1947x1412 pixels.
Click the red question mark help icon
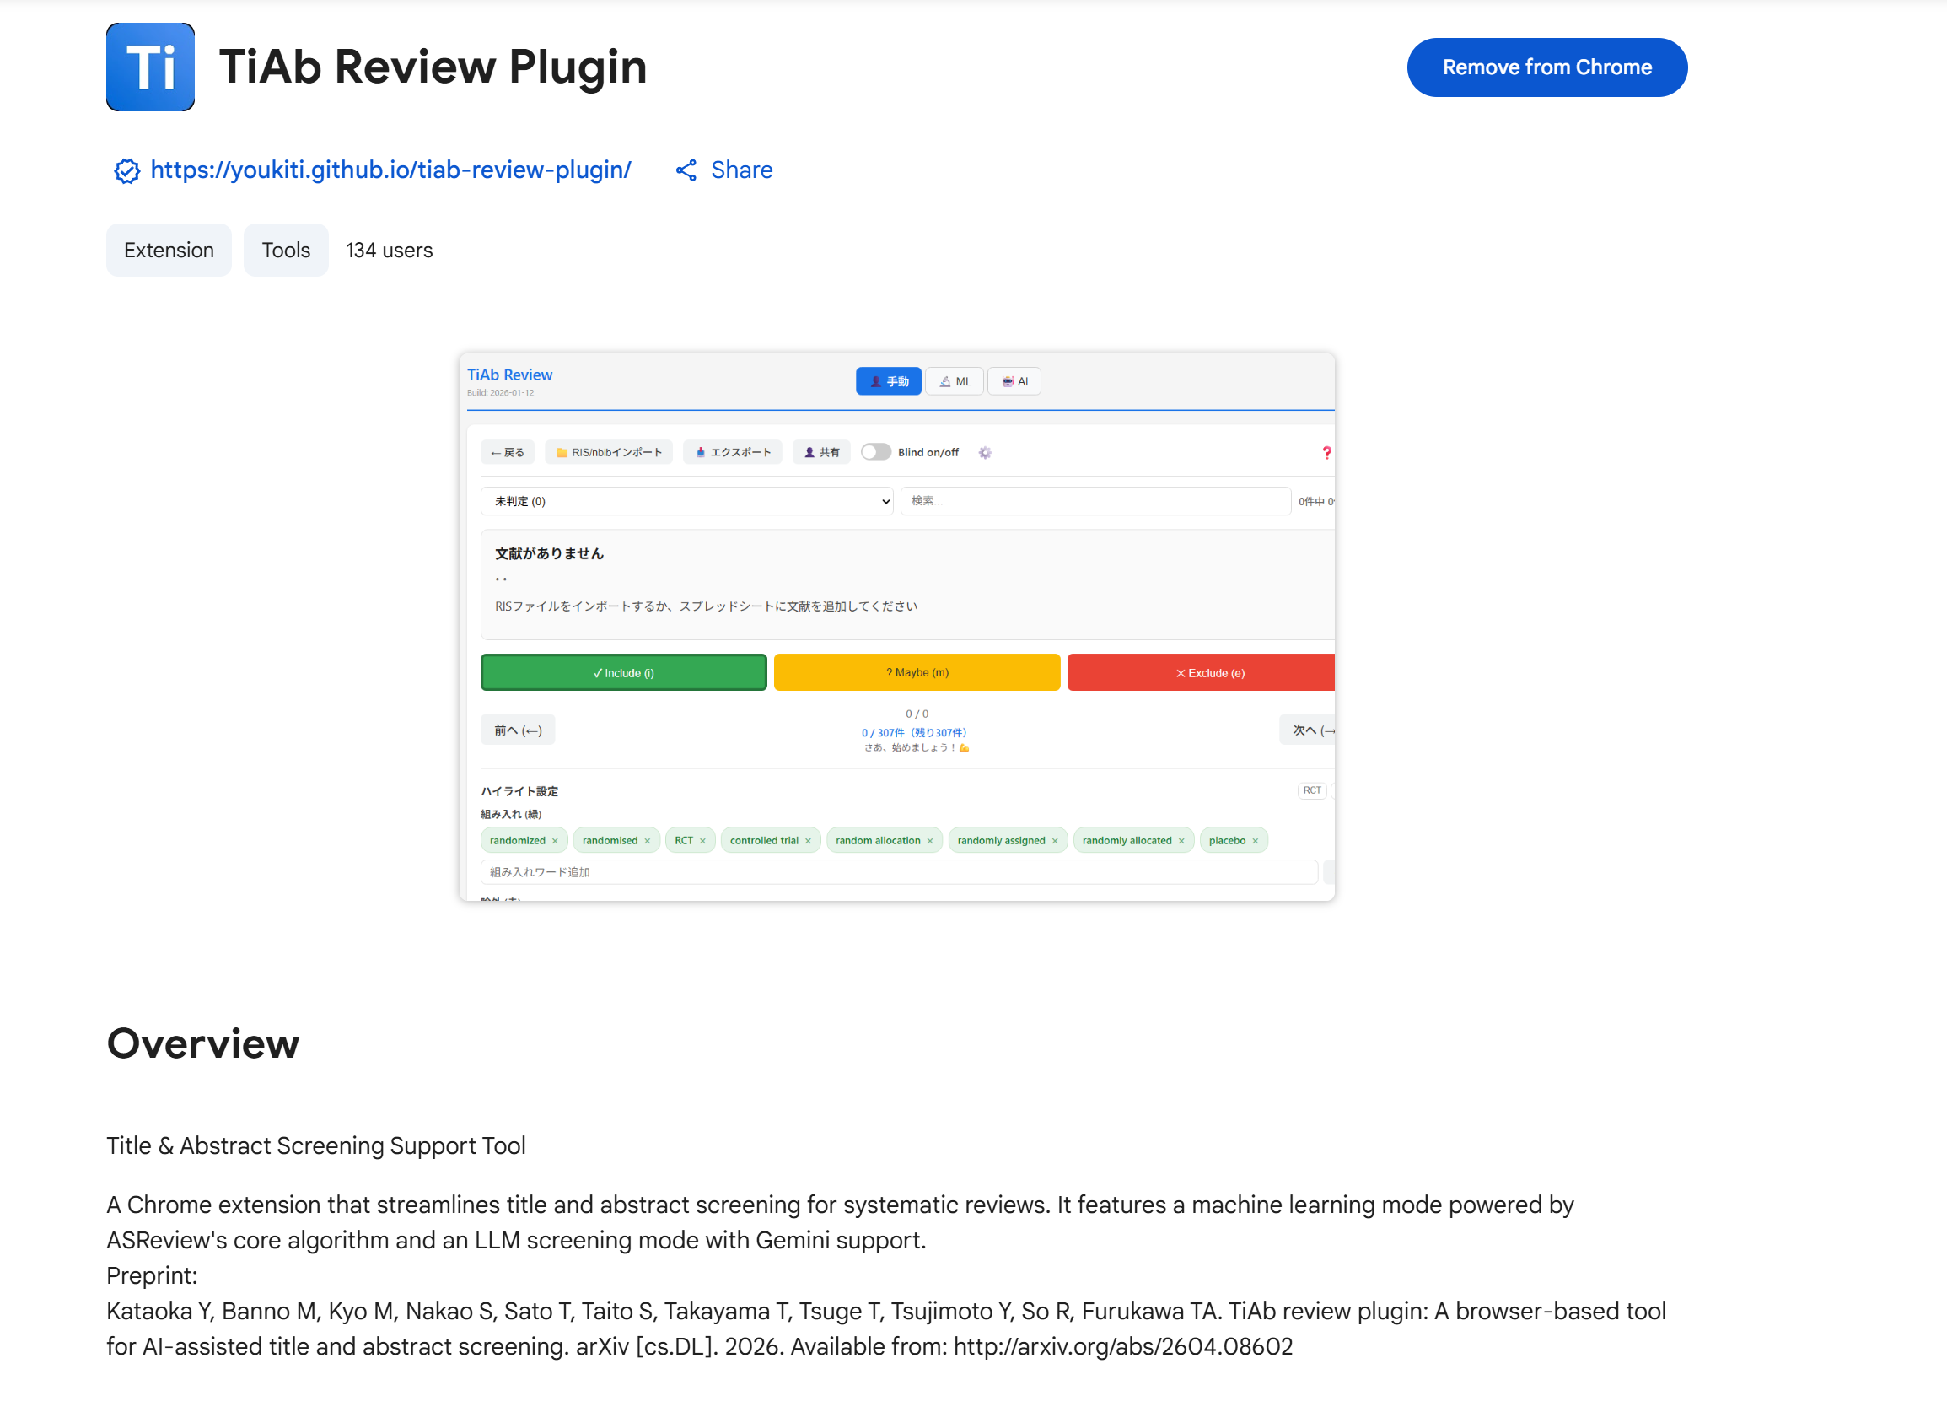click(x=1326, y=453)
